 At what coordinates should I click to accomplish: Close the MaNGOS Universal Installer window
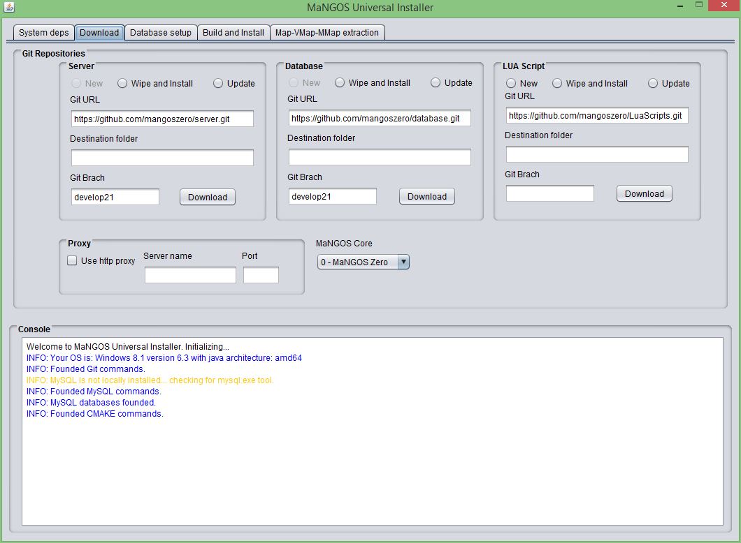[x=724, y=5]
